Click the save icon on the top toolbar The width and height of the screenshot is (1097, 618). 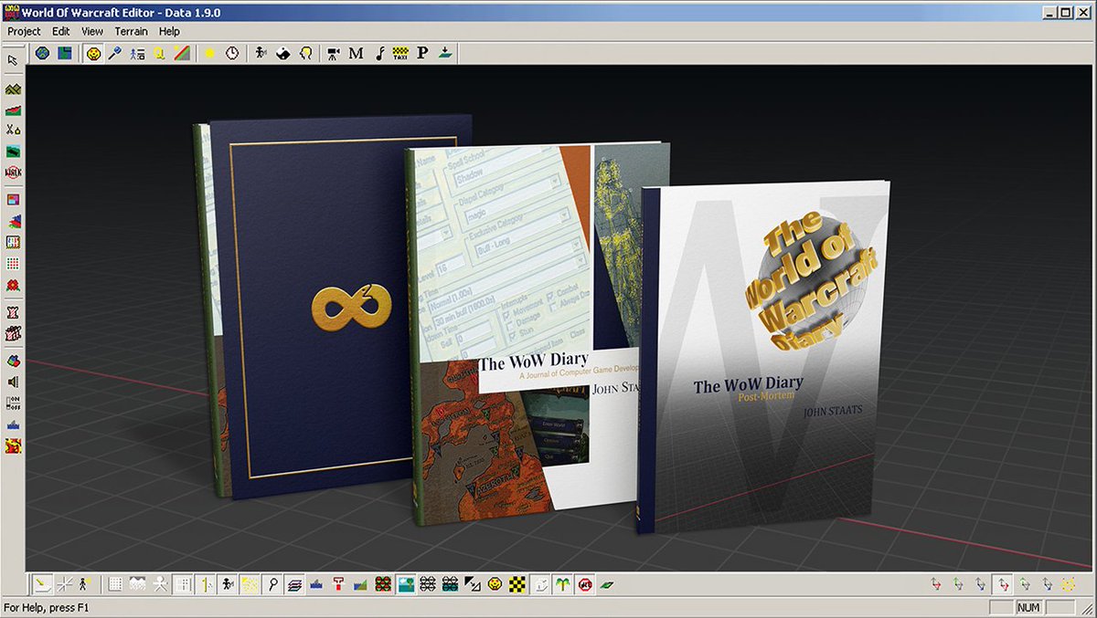point(63,52)
